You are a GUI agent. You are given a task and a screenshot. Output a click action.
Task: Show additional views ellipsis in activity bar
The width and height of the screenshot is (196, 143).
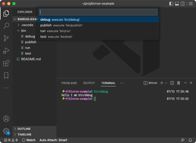tap(6, 88)
